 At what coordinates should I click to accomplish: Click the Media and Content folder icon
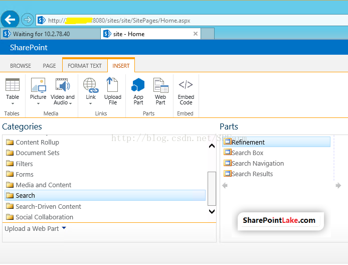(10, 185)
